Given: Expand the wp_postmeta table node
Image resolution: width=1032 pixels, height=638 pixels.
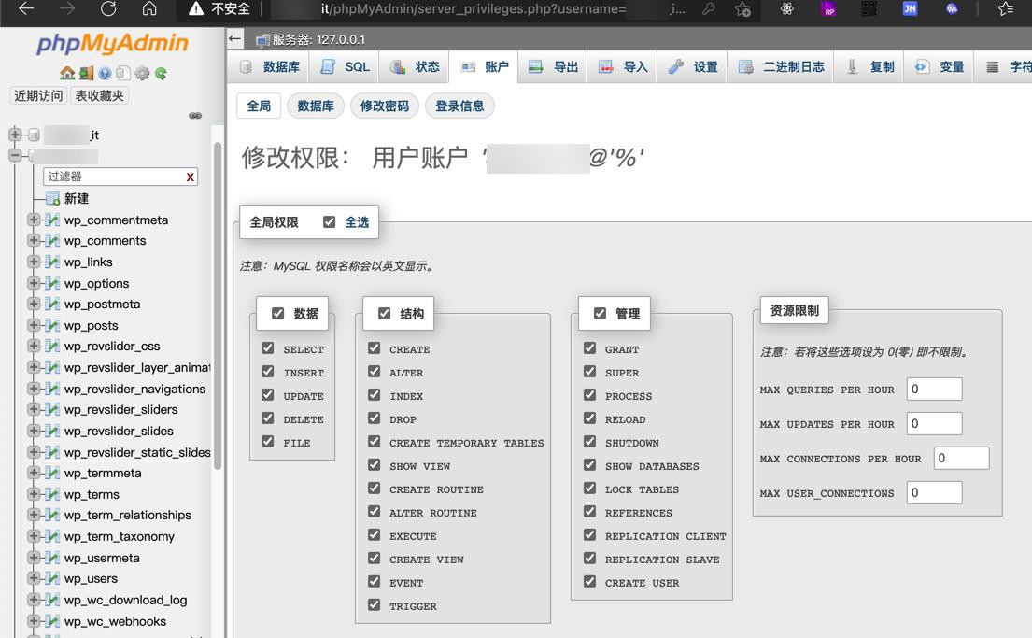Looking at the screenshot, I should 33,304.
